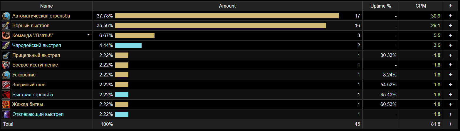460x131 pixels.
Task: Expand the Команда "Взять!" row dropdown arrow
Action: coord(88,35)
